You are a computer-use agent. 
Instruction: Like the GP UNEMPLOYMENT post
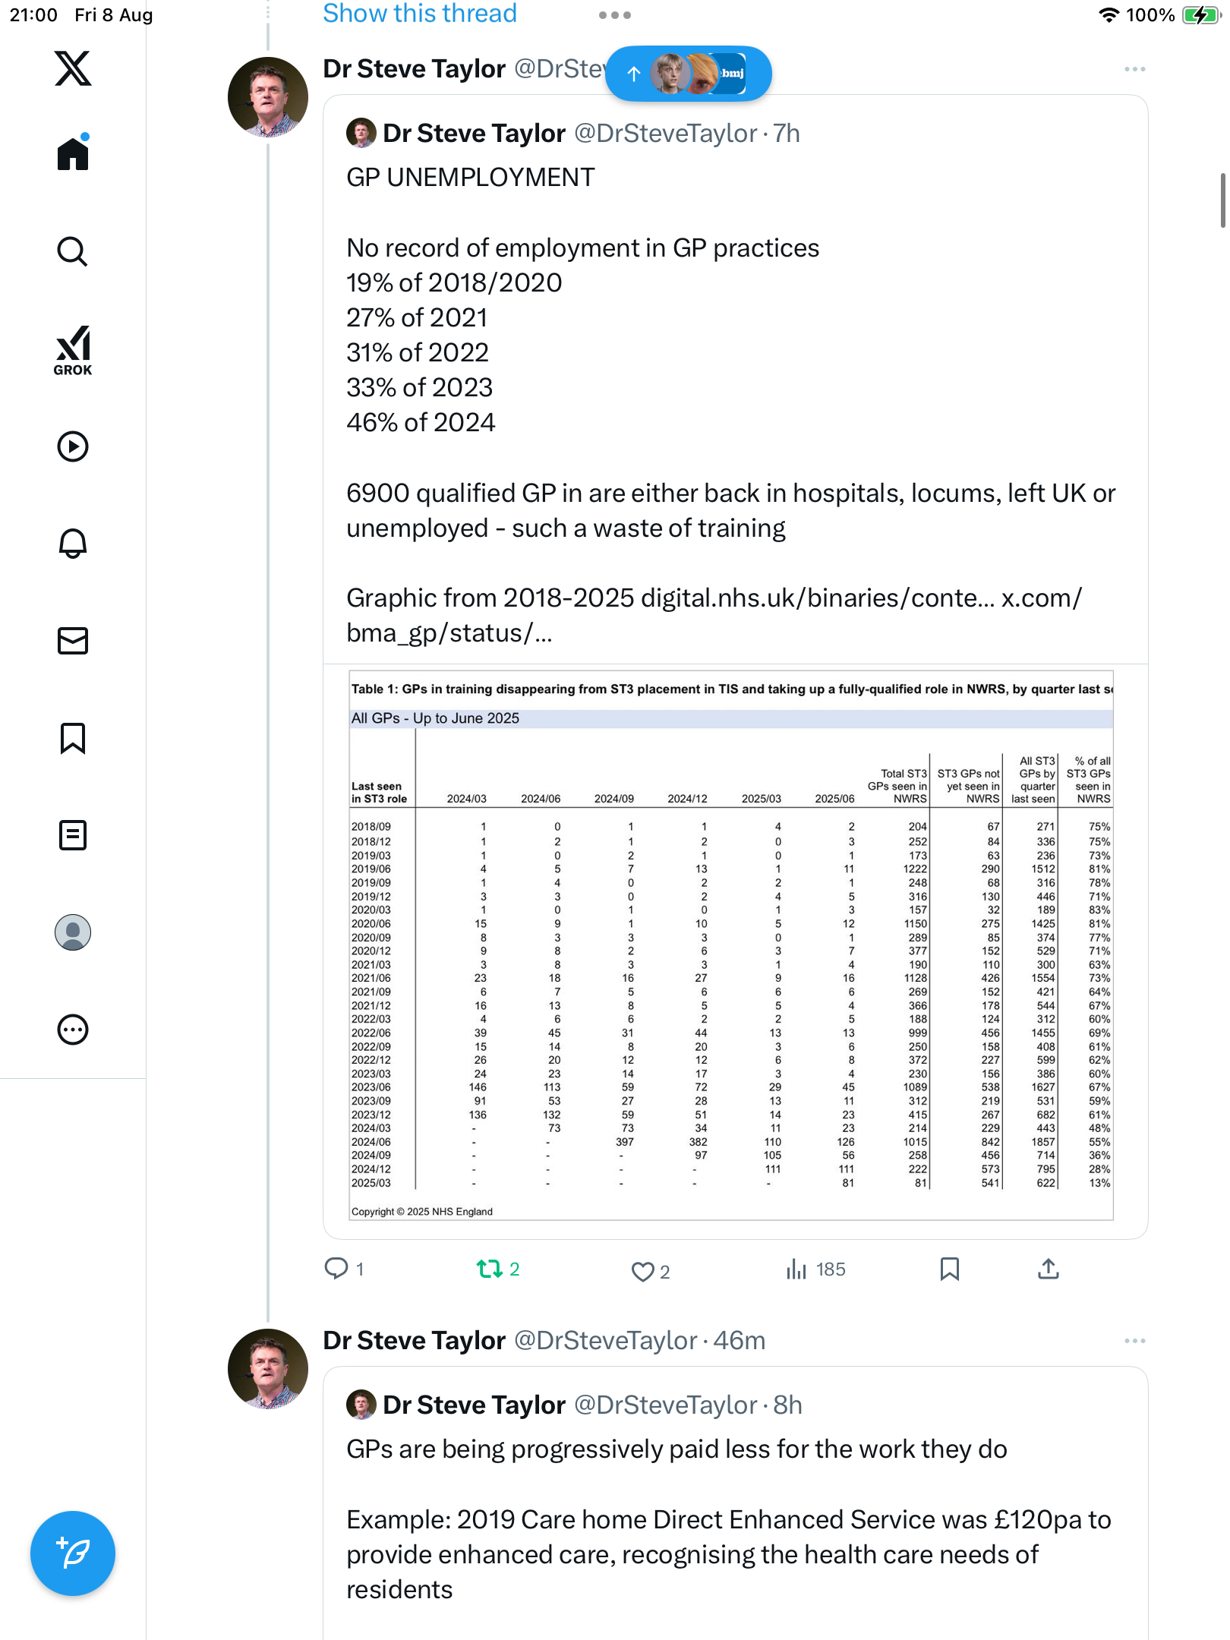pos(643,1271)
